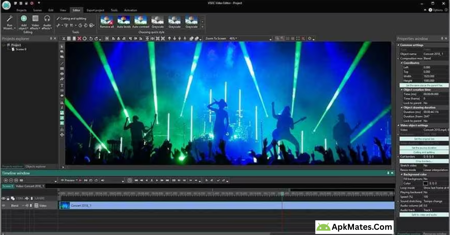Switch to the Objects explorer tab
Viewport: 450px width, 235px height.
click(35, 166)
